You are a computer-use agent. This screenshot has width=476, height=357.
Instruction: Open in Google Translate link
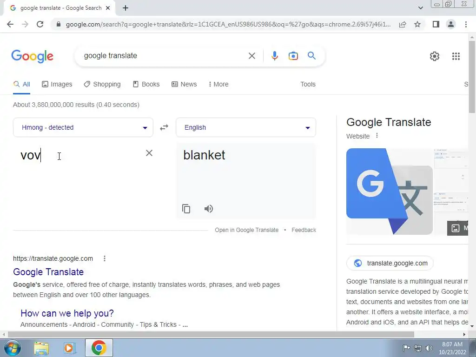point(246,230)
